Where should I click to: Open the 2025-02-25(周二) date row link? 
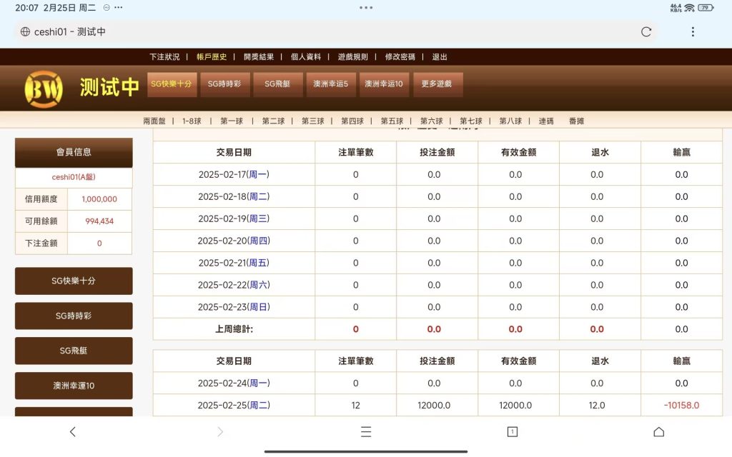234,406
